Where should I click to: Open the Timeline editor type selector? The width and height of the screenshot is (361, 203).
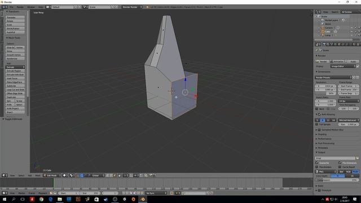coord(5,193)
